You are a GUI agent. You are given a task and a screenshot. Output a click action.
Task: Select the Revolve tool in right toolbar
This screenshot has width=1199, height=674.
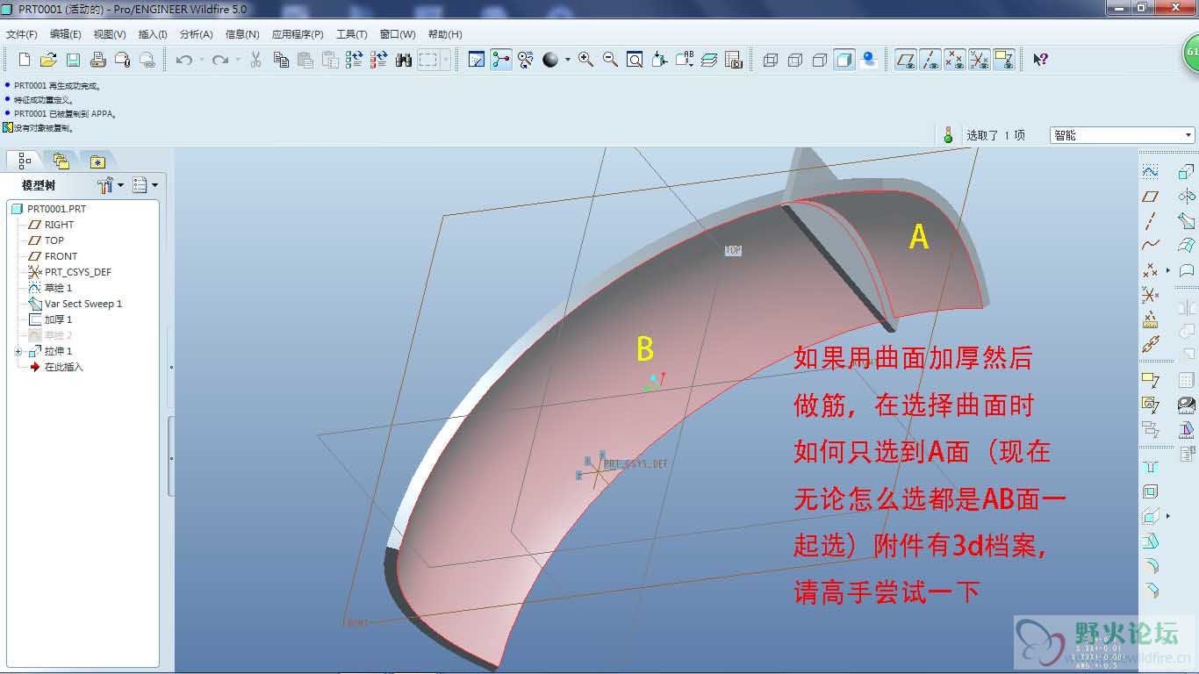(x=1187, y=197)
